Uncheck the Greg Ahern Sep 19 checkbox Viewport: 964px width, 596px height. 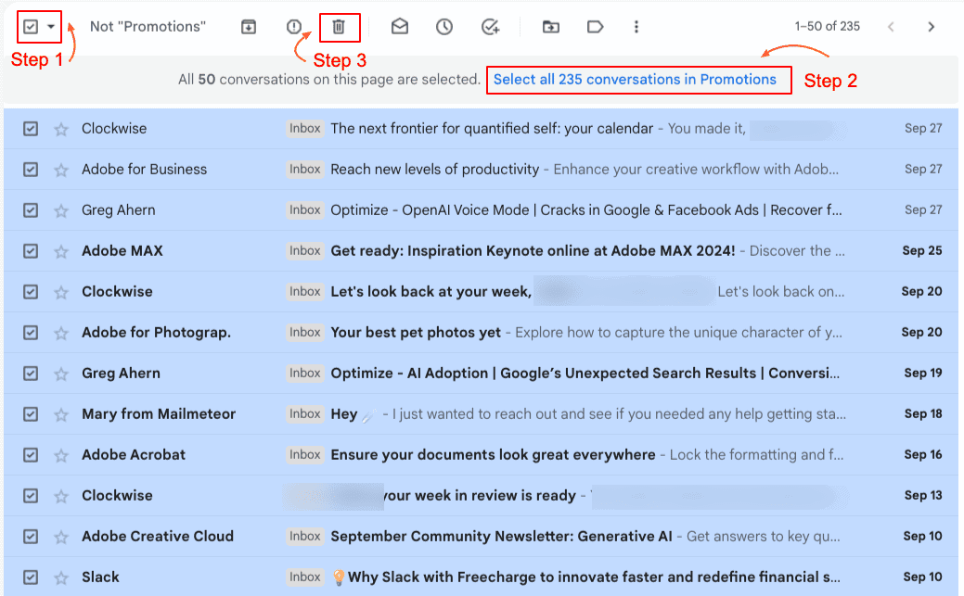(x=30, y=373)
